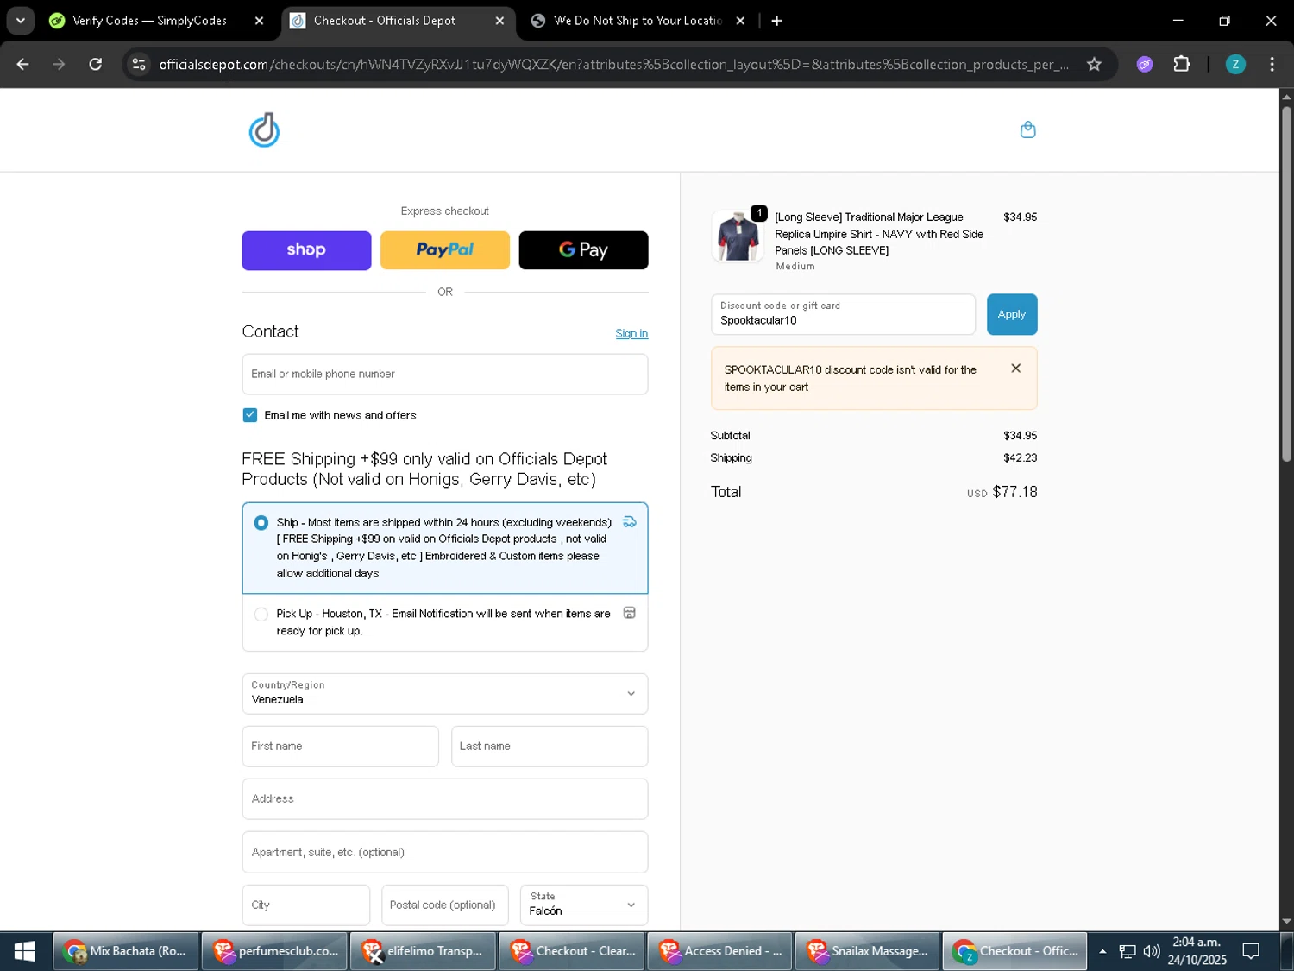Open the purple extension icon
The image size is (1294, 971).
(1145, 64)
